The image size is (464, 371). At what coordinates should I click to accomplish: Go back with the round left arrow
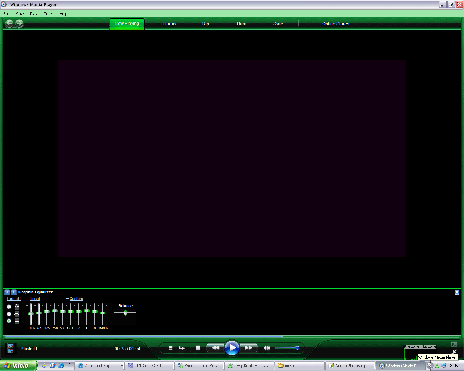(x=9, y=24)
